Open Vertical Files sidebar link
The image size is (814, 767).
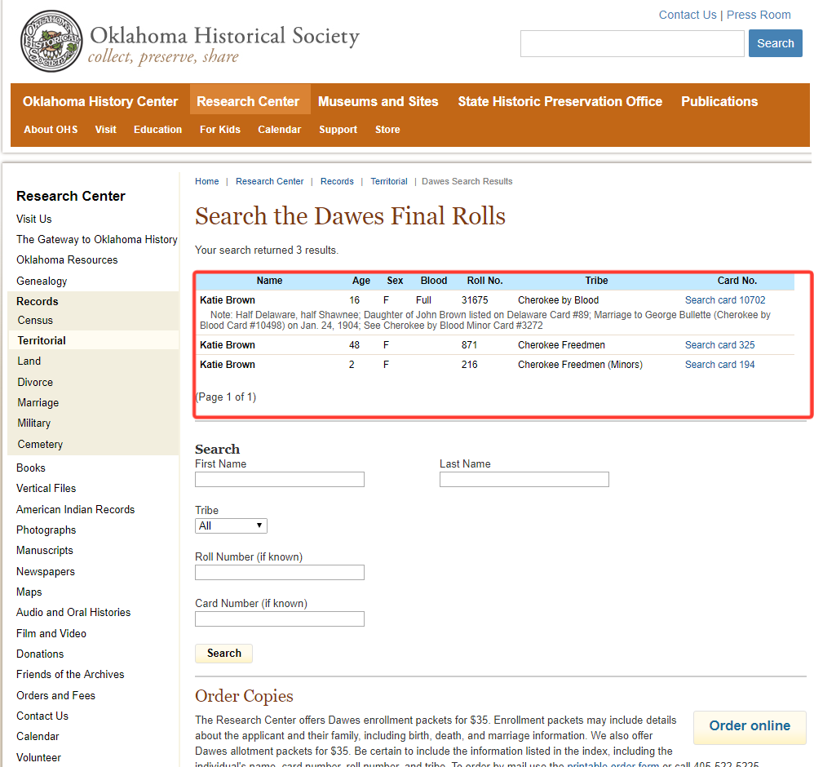[x=46, y=488]
